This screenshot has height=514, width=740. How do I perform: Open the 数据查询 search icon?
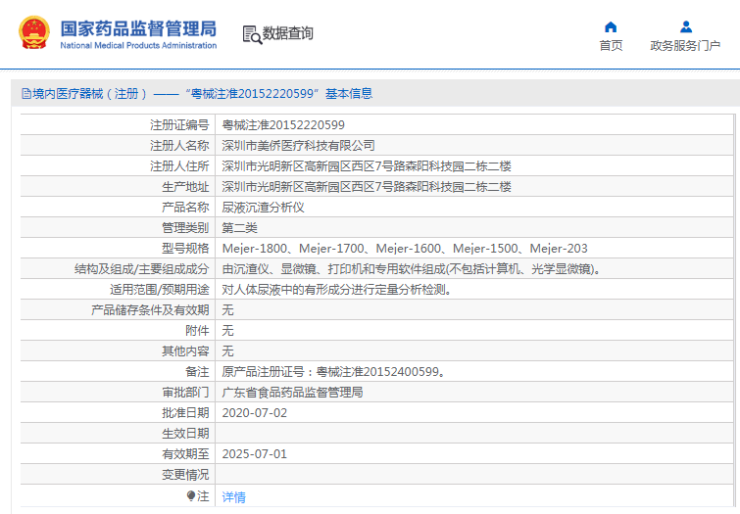[252, 34]
